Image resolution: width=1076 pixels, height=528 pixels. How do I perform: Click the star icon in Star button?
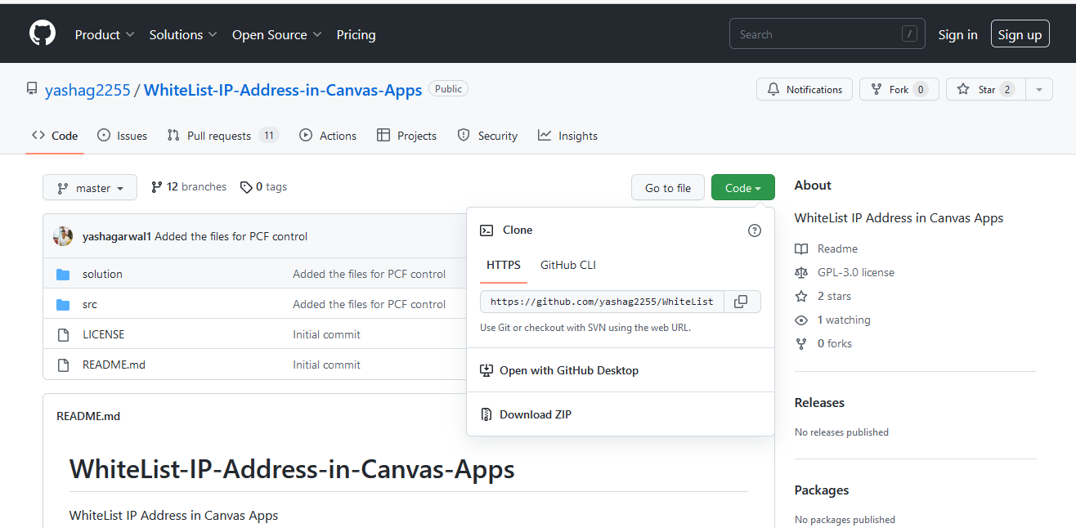[963, 89]
